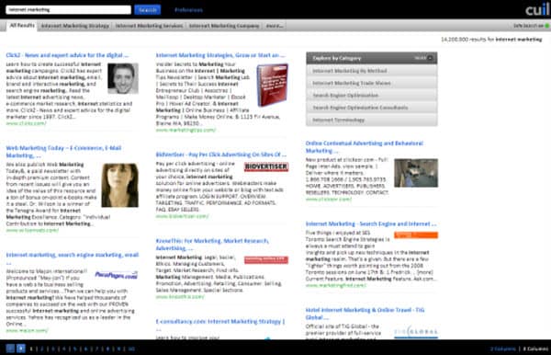This screenshot has width=551, height=355.
Task: Click the Cuil logo
Action: [x=537, y=9]
